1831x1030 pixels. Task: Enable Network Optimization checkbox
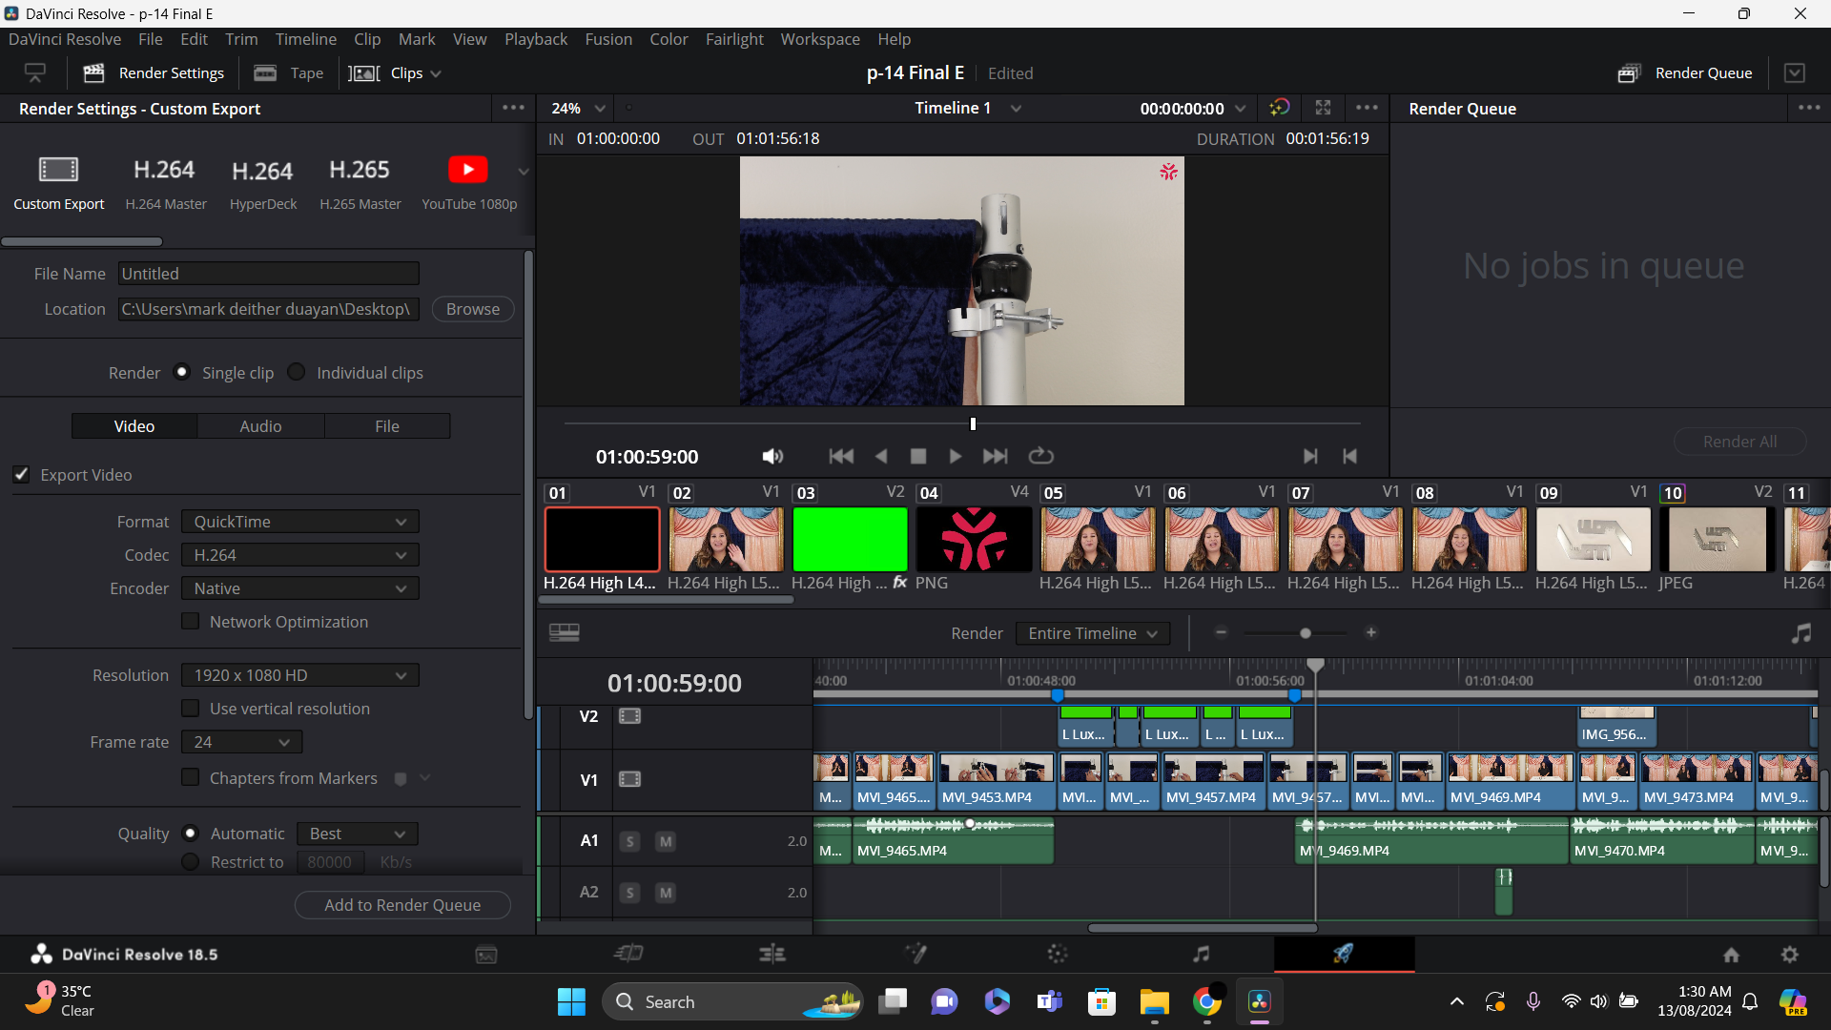pos(191,622)
